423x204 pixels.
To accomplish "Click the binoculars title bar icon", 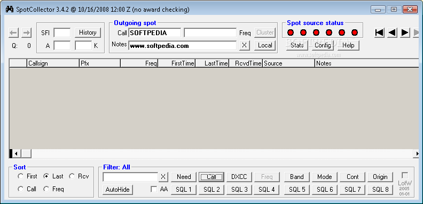I will point(10,10).
